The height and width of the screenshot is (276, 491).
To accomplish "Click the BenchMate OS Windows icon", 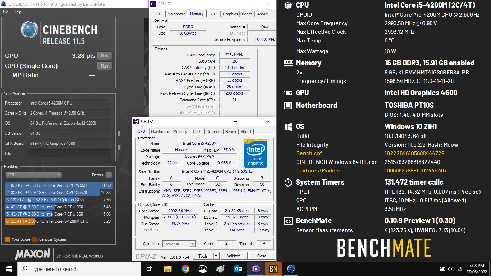I will click(x=288, y=127).
